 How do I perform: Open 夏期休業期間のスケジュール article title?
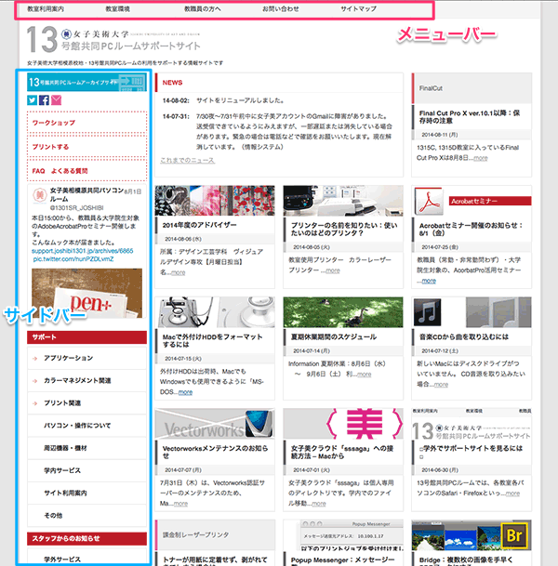tap(334, 336)
